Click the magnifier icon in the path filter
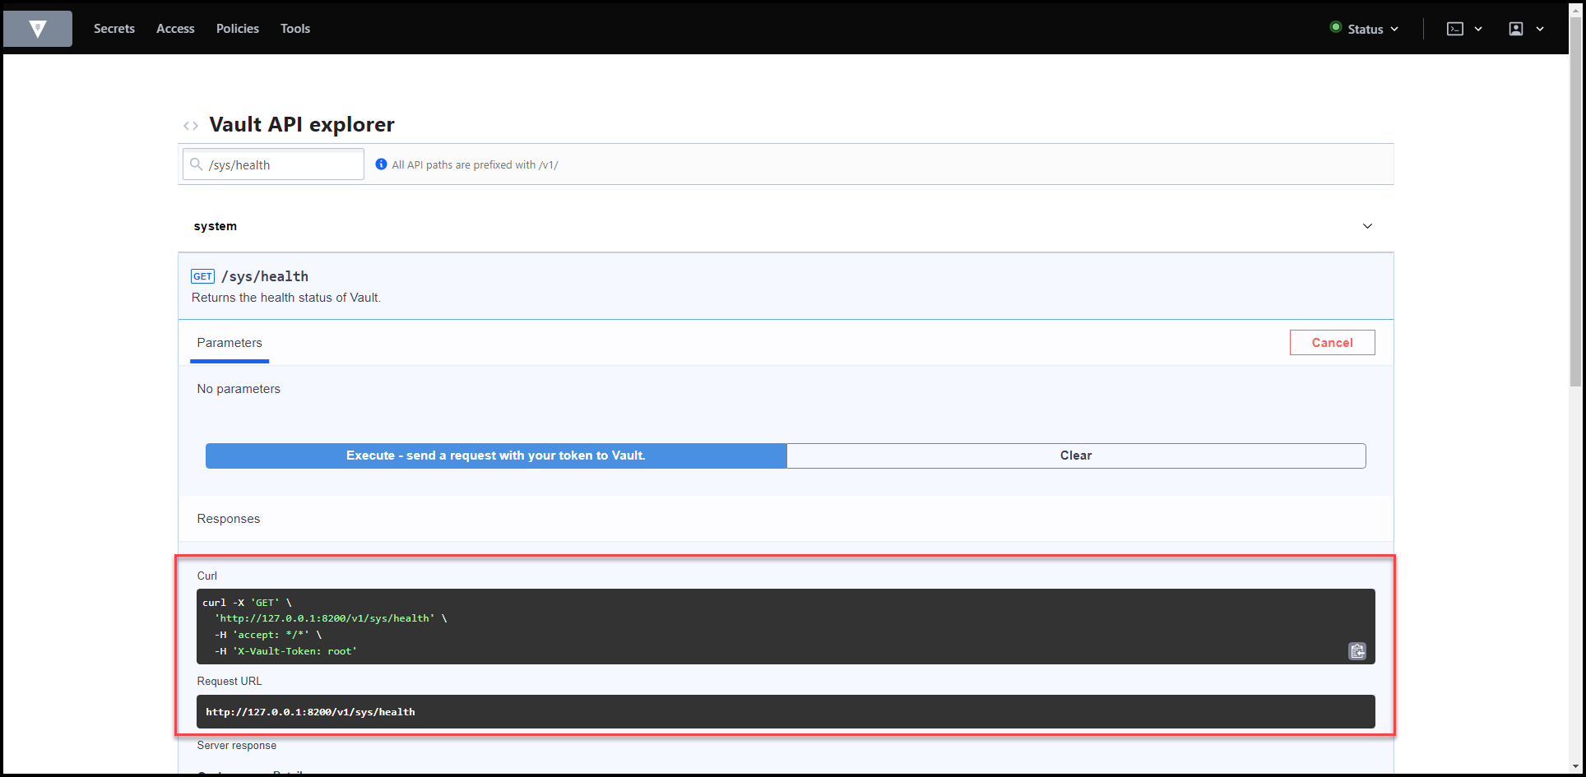 [x=197, y=164]
